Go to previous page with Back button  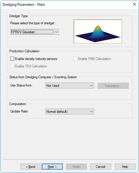coord(31,167)
